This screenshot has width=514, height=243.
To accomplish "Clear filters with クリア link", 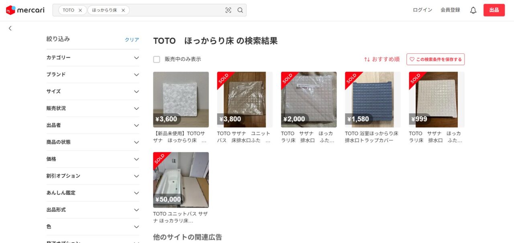I will coord(132,40).
